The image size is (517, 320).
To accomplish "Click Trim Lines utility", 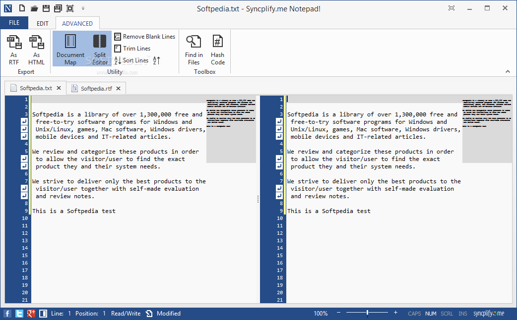I will click(132, 49).
